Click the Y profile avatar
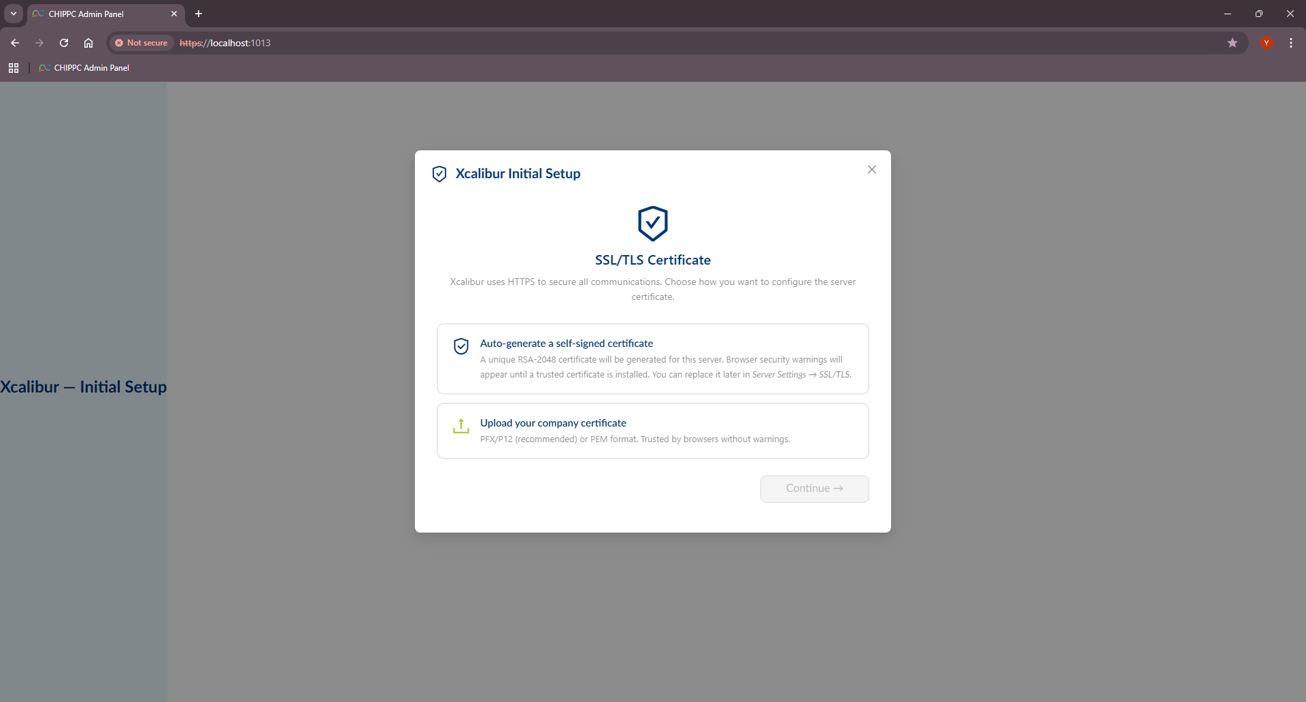The height and width of the screenshot is (702, 1306). [1266, 43]
